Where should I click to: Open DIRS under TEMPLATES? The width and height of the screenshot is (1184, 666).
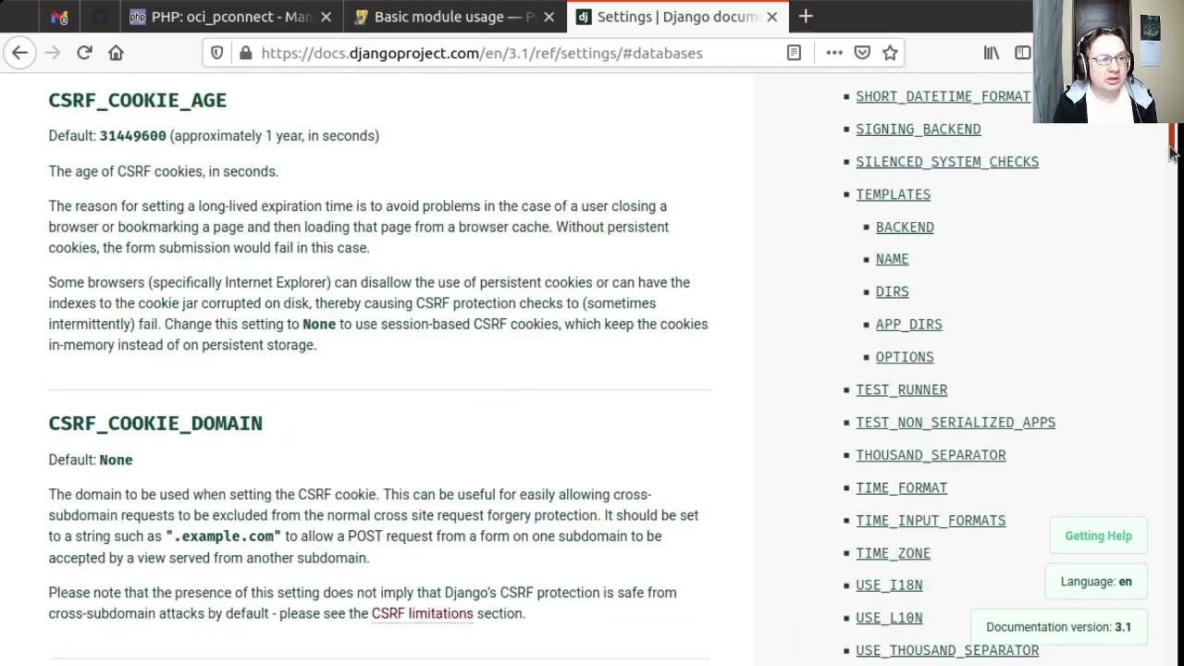click(892, 291)
